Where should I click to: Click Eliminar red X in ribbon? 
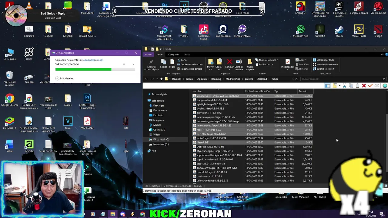[x=229, y=62]
